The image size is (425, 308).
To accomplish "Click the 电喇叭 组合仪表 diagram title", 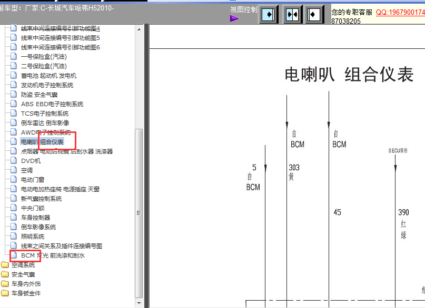I will [x=349, y=75].
